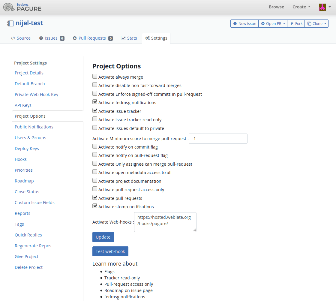Viewport: 336px width, 301px height.
Task: Open the Clone dropdown
Action: pos(316,23)
